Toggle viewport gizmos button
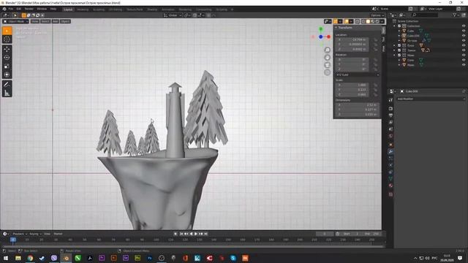 tap(336, 21)
